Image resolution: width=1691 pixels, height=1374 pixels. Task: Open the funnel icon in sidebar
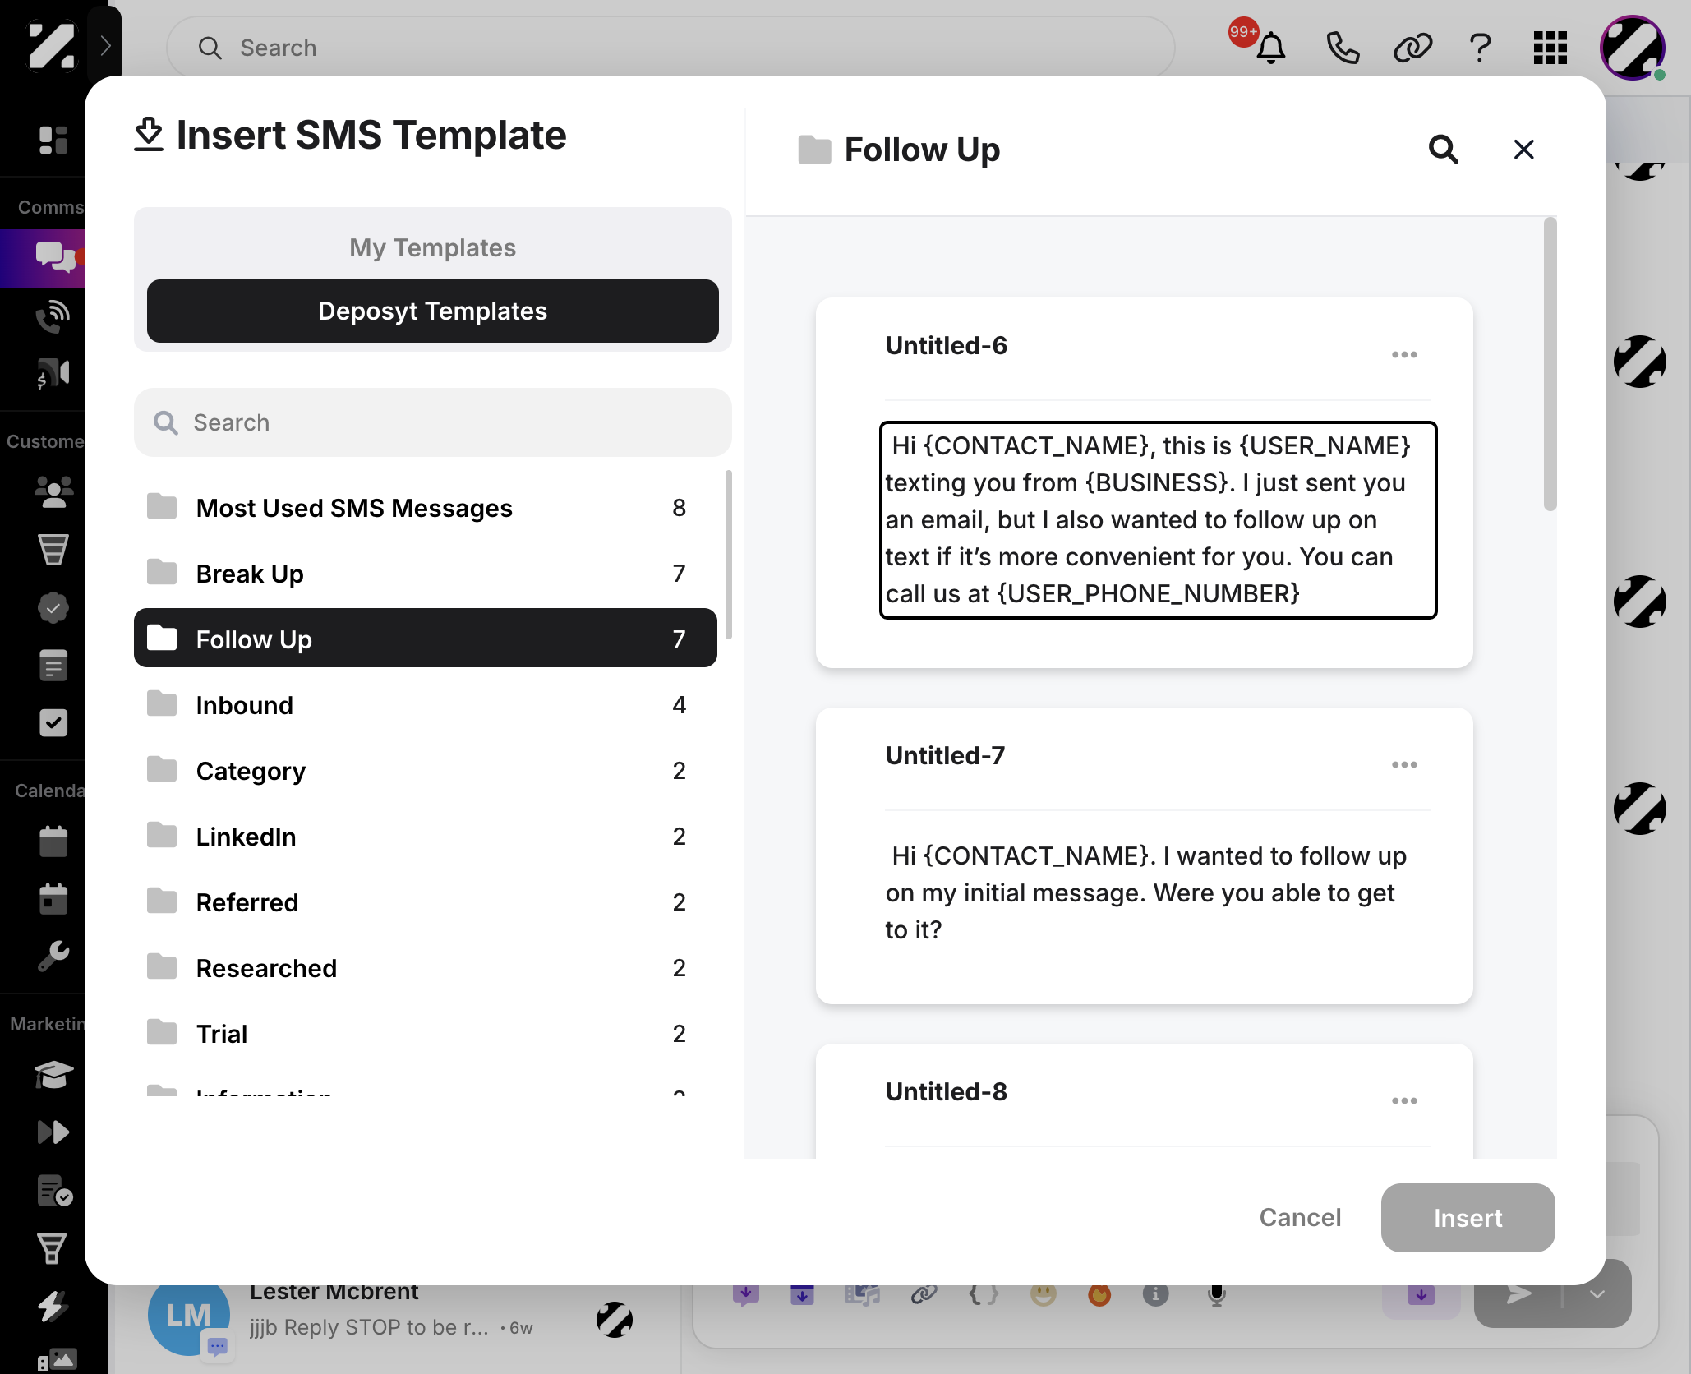(53, 549)
